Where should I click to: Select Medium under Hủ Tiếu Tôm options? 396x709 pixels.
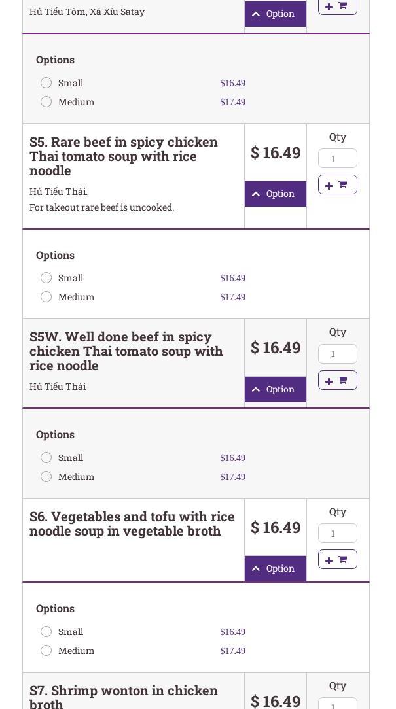click(46, 102)
